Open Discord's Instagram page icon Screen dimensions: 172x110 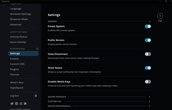coord(21,104)
